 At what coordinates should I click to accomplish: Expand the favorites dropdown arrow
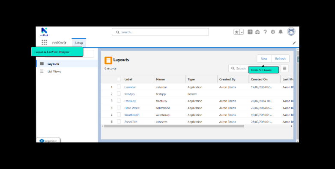click(x=242, y=32)
